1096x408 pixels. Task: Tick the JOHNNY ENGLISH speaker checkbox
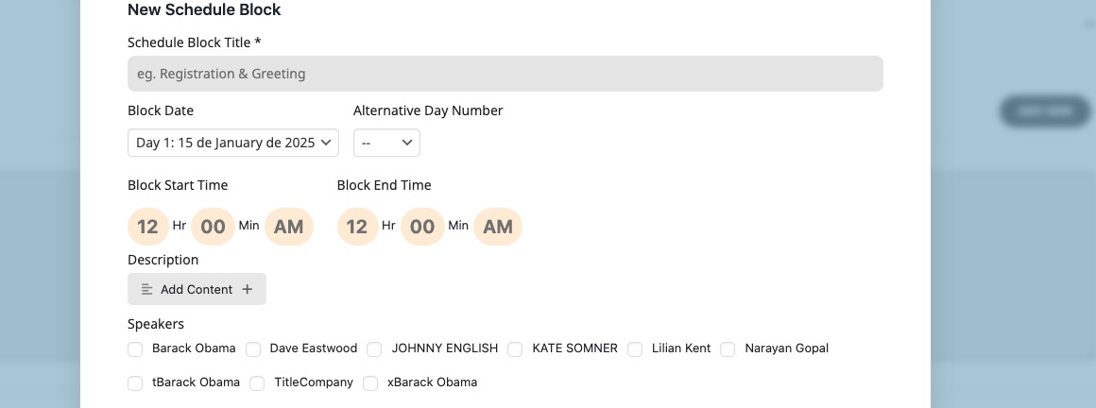click(375, 349)
